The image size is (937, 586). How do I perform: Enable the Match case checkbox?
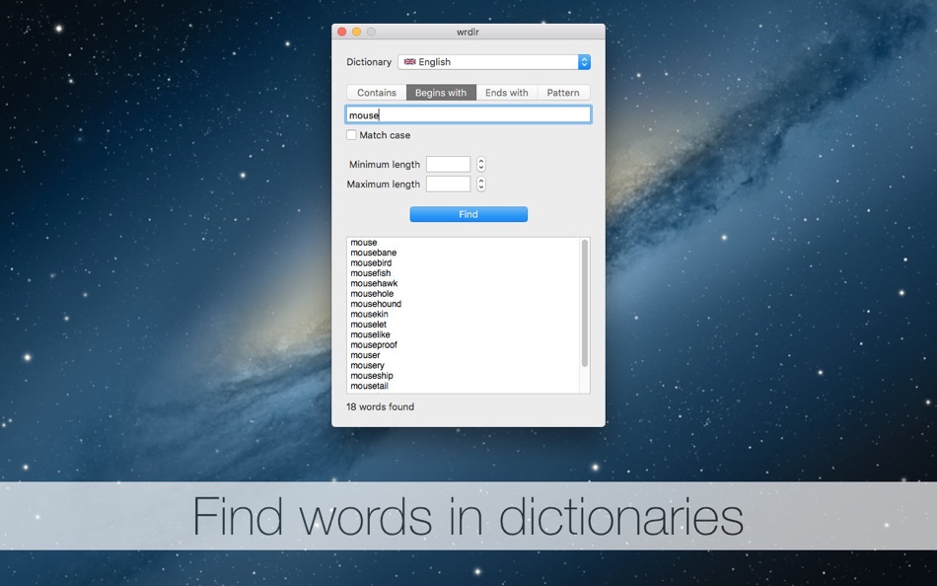point(351,135)
